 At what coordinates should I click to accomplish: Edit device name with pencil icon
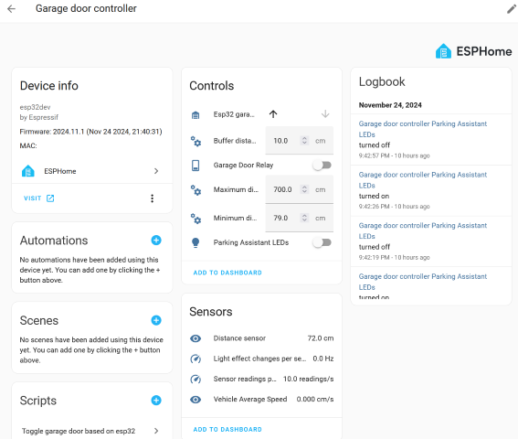click(512, 9)
